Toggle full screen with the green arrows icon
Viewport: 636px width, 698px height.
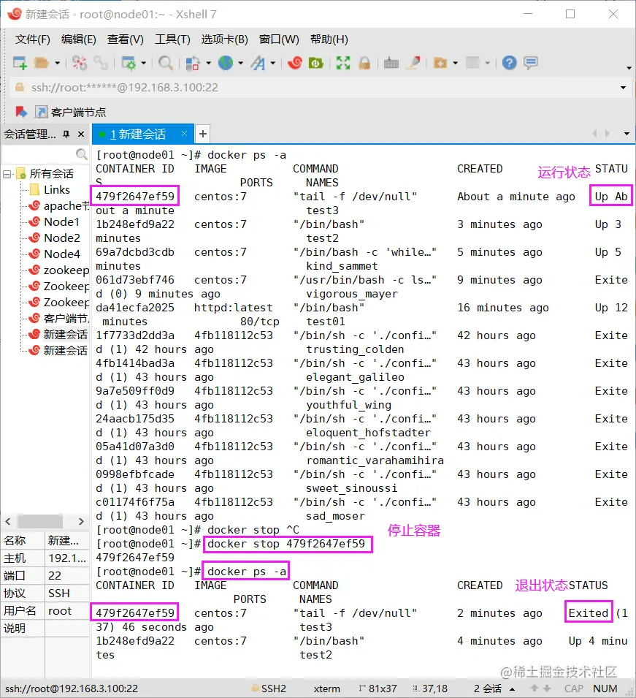[x=343, y=64]
